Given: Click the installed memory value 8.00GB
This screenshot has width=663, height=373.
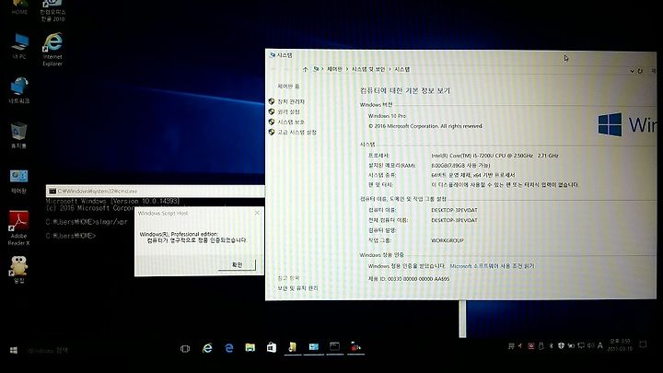Looking at the screenshot, I should click(x=460, y=165).
